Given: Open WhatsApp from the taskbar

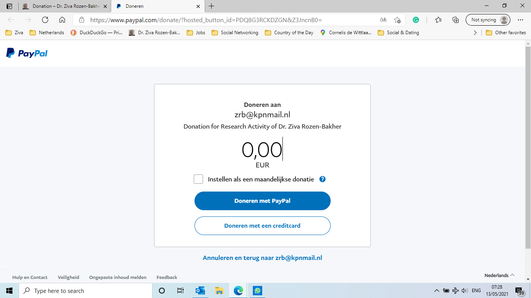Looking at the screenshot, I should point(257,291).
